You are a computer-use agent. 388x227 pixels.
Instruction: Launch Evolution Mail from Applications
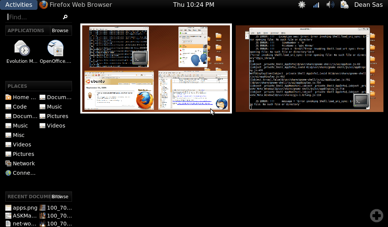click(22, 52)
